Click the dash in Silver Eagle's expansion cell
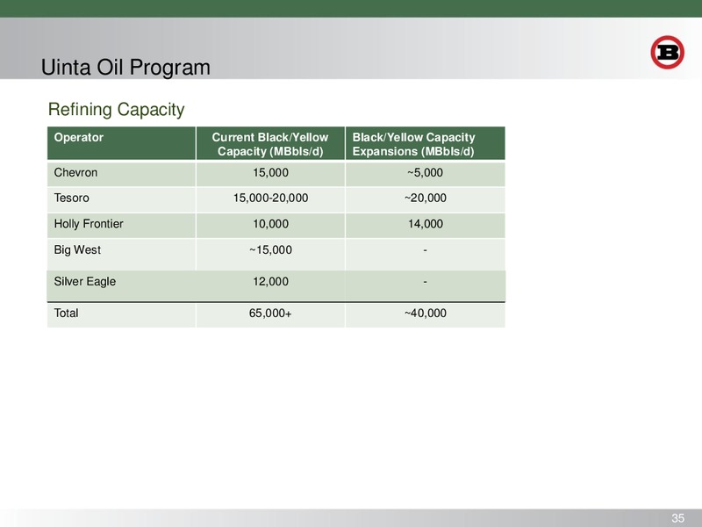Screen dimensions: 702x527 point(425,282)
